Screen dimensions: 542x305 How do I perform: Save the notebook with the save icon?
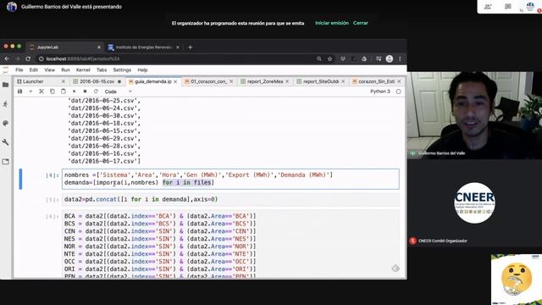click(x=19, y=91)
